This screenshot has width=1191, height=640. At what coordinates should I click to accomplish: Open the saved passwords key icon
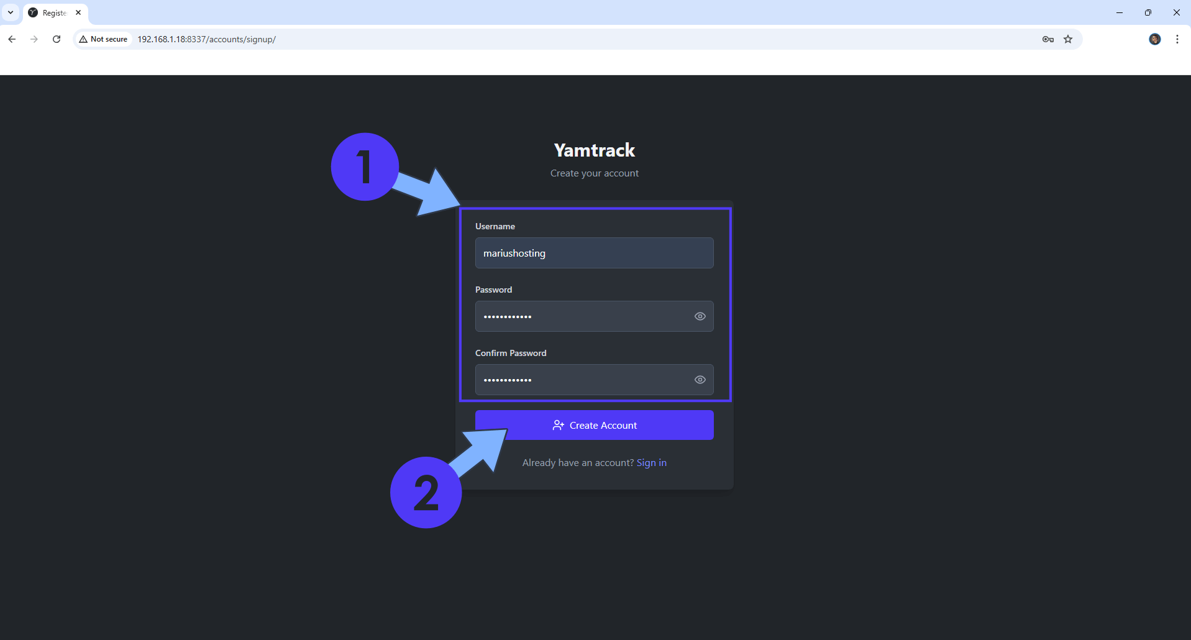click(x=1048, y=39)
